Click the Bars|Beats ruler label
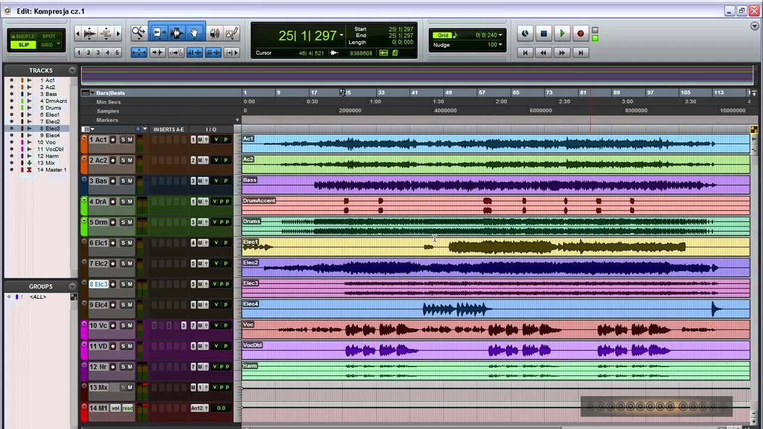 pos(110,93)
